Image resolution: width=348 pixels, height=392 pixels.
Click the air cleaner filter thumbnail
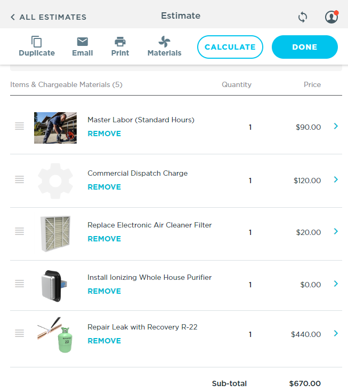pos(55,233)
